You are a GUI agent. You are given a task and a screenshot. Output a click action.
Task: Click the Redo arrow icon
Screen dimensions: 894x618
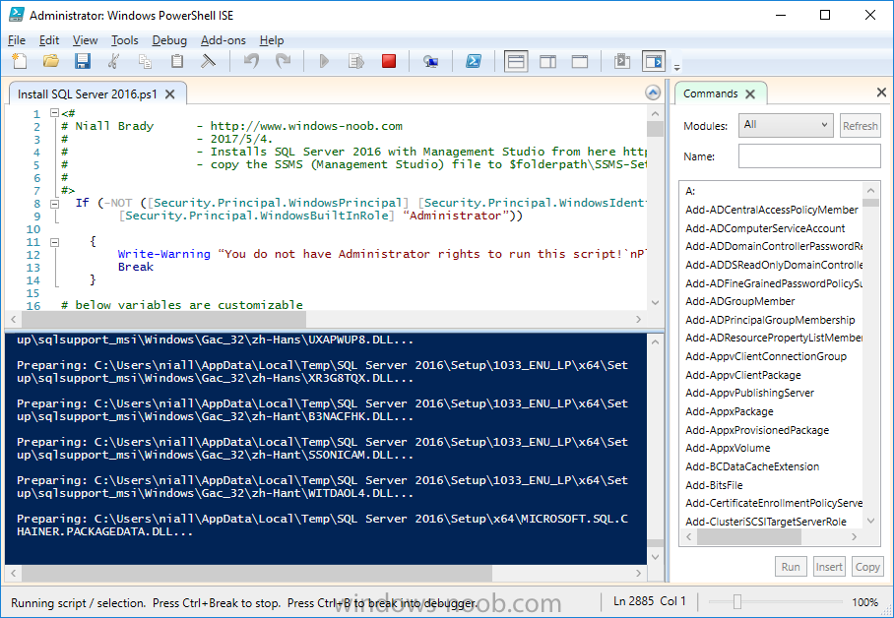click(x=283, y=61)
